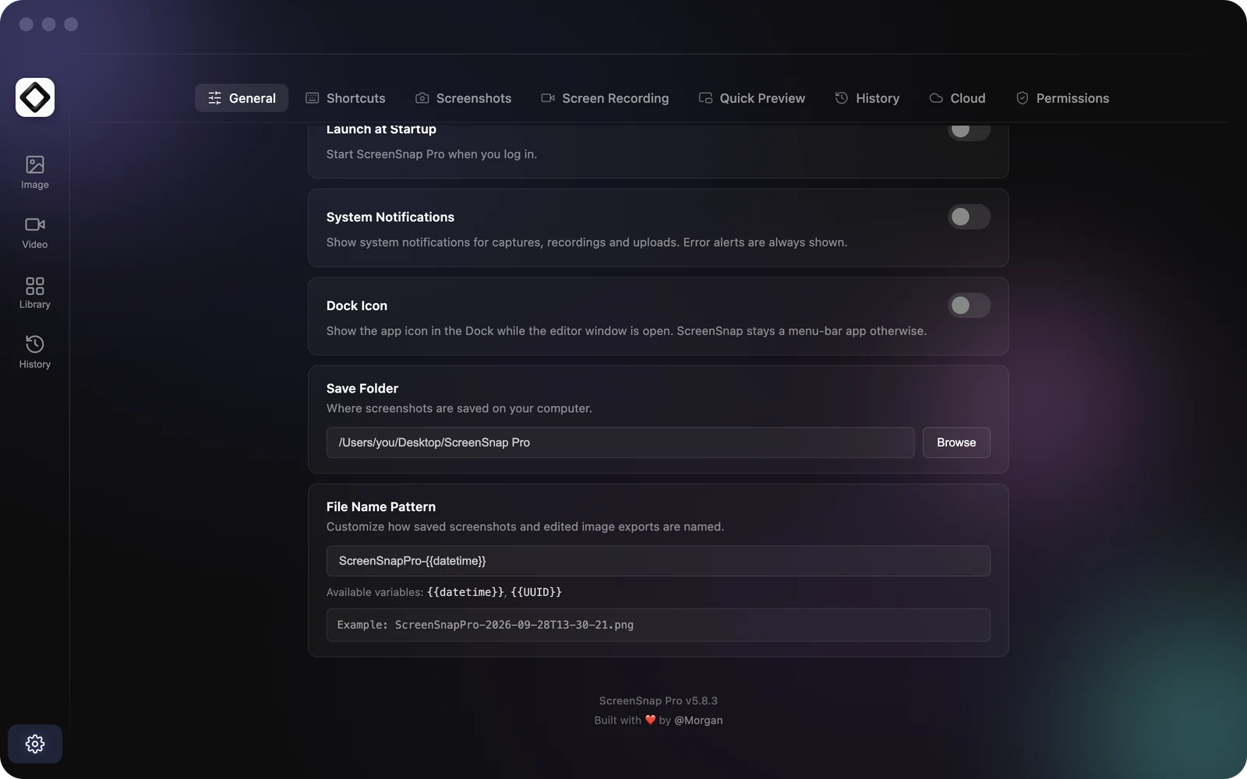The height and width of the screenshot is (779, 1247).
Task: Click the ScreenSnap Pro app logo
Action: pyautogui.click(x=35, y=97)
